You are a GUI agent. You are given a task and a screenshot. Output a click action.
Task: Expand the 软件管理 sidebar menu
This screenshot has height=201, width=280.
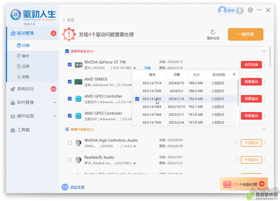[55, 103]
